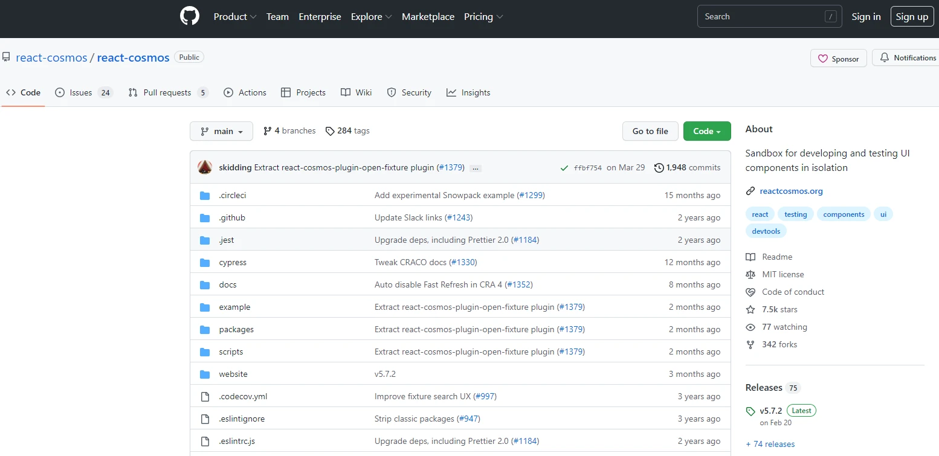Focus the GitHub search field
Image resolution: width=939 pixels, height=456 pixels.
pyautogui.click(x=770, y=17)
